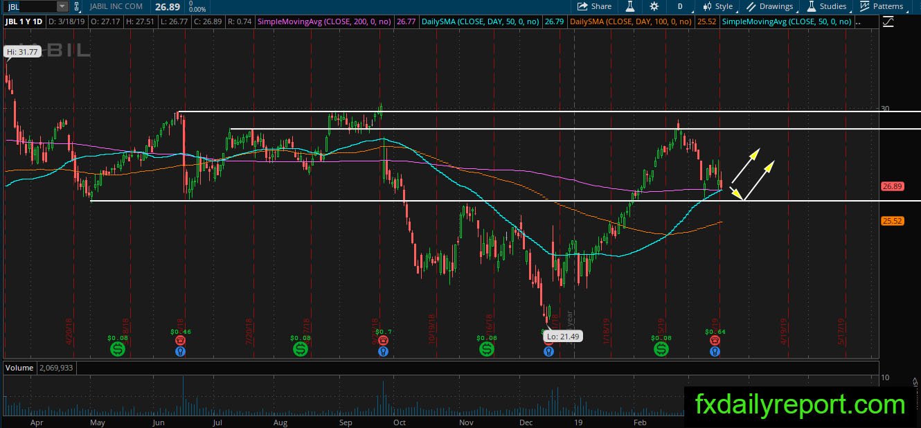The width and height of the screenshot is (921, 428).
Task: Click the 4/20/18 expiration date marker
Action: point(69,331)
